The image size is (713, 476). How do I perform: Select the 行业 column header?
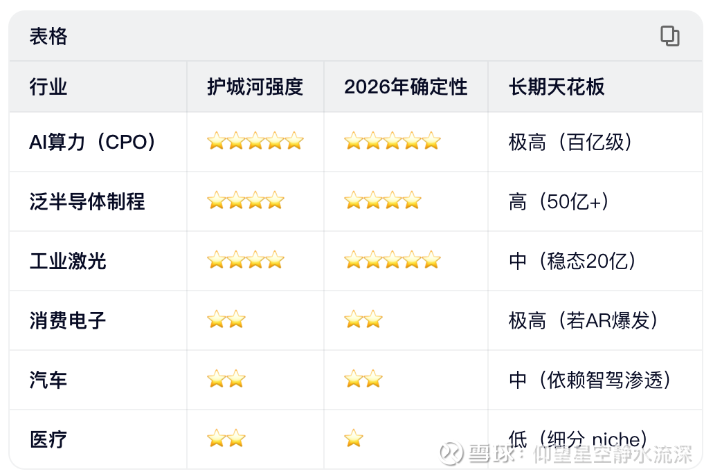tap(48, 87)
